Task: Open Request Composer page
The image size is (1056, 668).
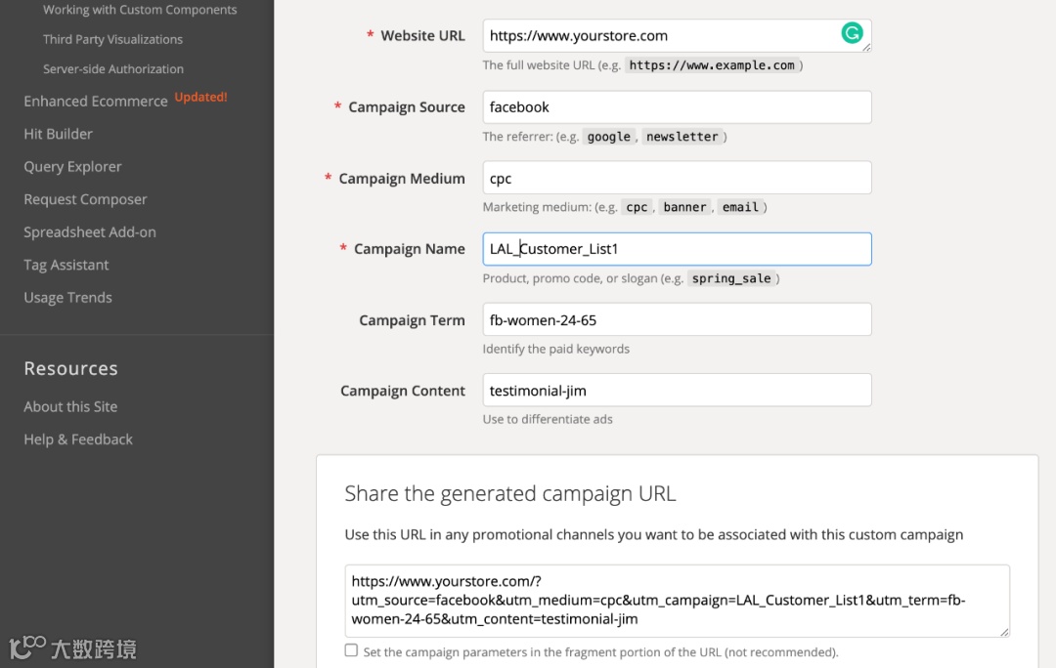Action: 85,199
